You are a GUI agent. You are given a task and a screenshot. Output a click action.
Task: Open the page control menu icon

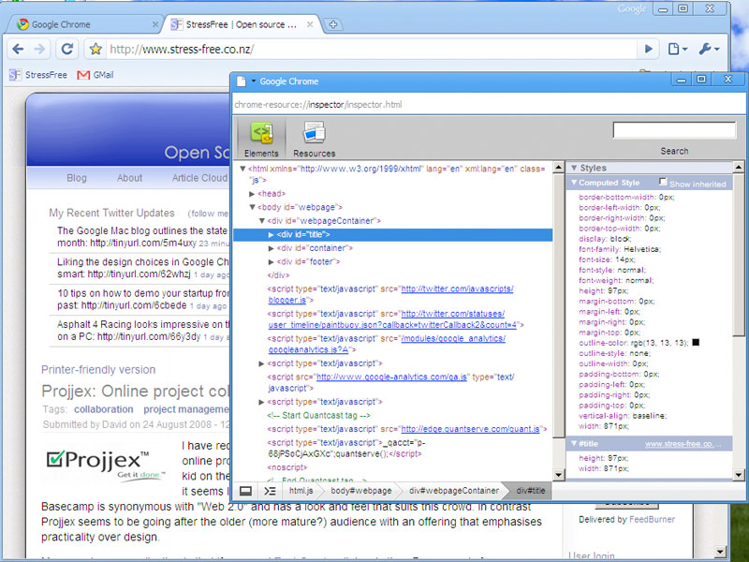(677, 49)
